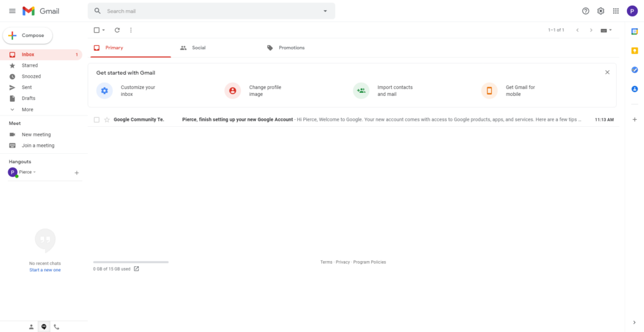Image resolution: width=644 pixels, height=332 pixels.
Task: Star the Google Community Team email
Action: point(107,119)
